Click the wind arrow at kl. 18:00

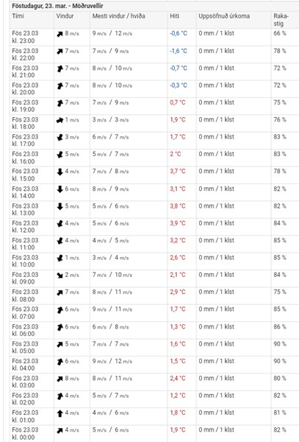tap(60, 120)
